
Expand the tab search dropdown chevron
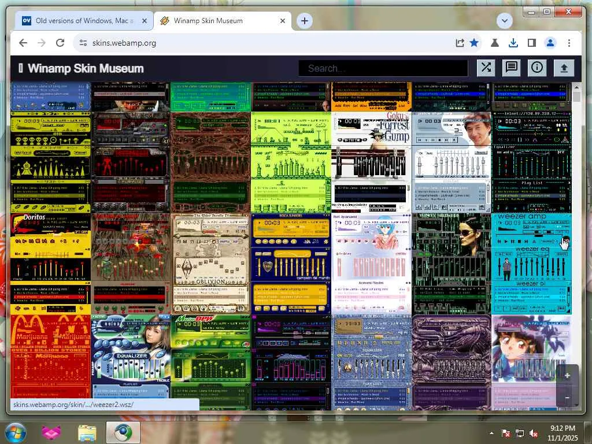tap(504, 21)
